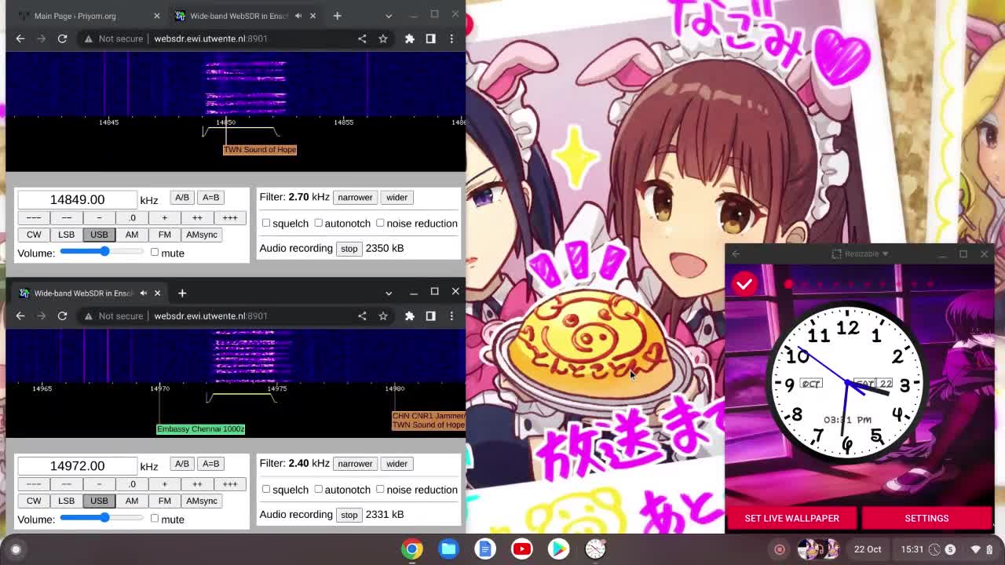Image resolution: width=1005 pixels, height=565 pixels.
Task: Open Chrome from the shelf
Action: (412, 549)
